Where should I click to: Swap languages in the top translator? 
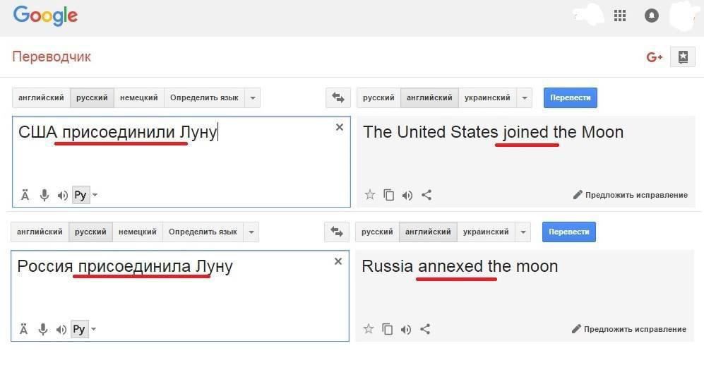(338, 97)
